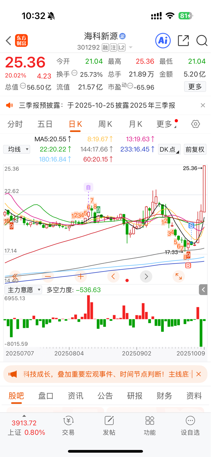This screenshot has height=457, width=211.
Task: Tap the 注 registration badge
Action: pos(113,47)
